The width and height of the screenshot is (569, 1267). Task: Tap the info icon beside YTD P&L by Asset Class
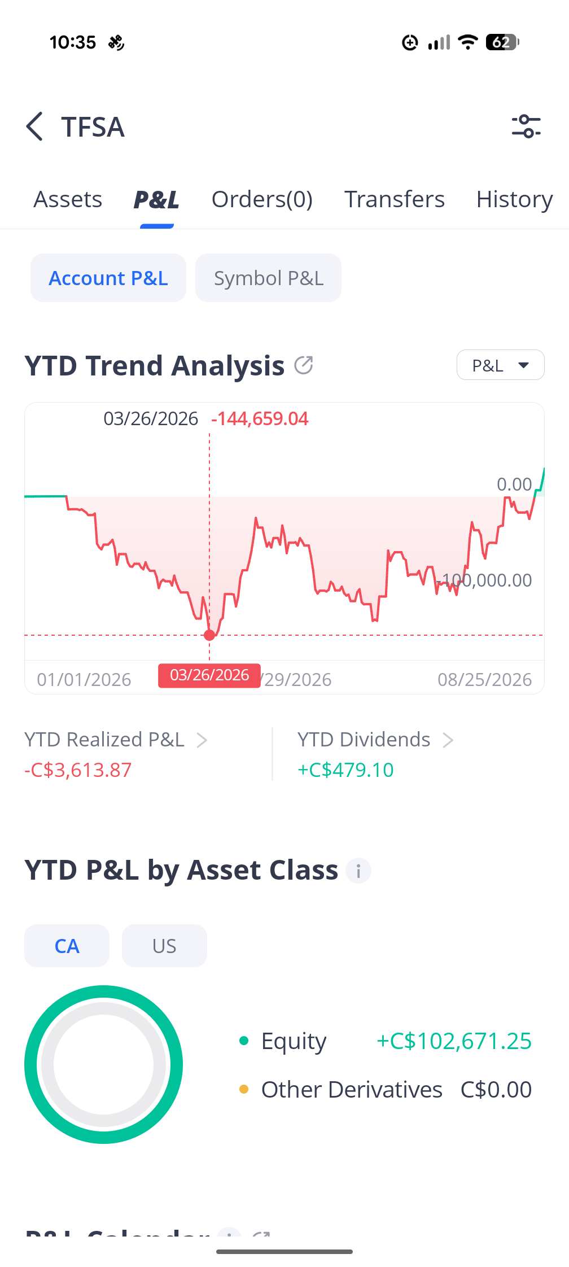click(x=358, y=871)
